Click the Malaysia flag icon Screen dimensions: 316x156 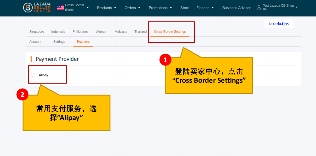coord(60,8)
